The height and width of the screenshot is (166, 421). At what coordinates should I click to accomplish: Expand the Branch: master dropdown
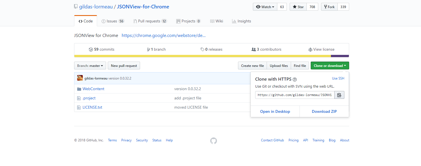[90, 66]
